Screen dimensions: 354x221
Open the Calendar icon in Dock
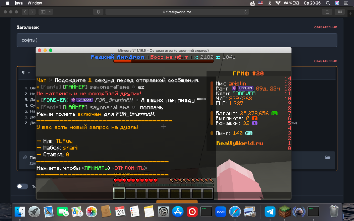(x=120, y=212)
